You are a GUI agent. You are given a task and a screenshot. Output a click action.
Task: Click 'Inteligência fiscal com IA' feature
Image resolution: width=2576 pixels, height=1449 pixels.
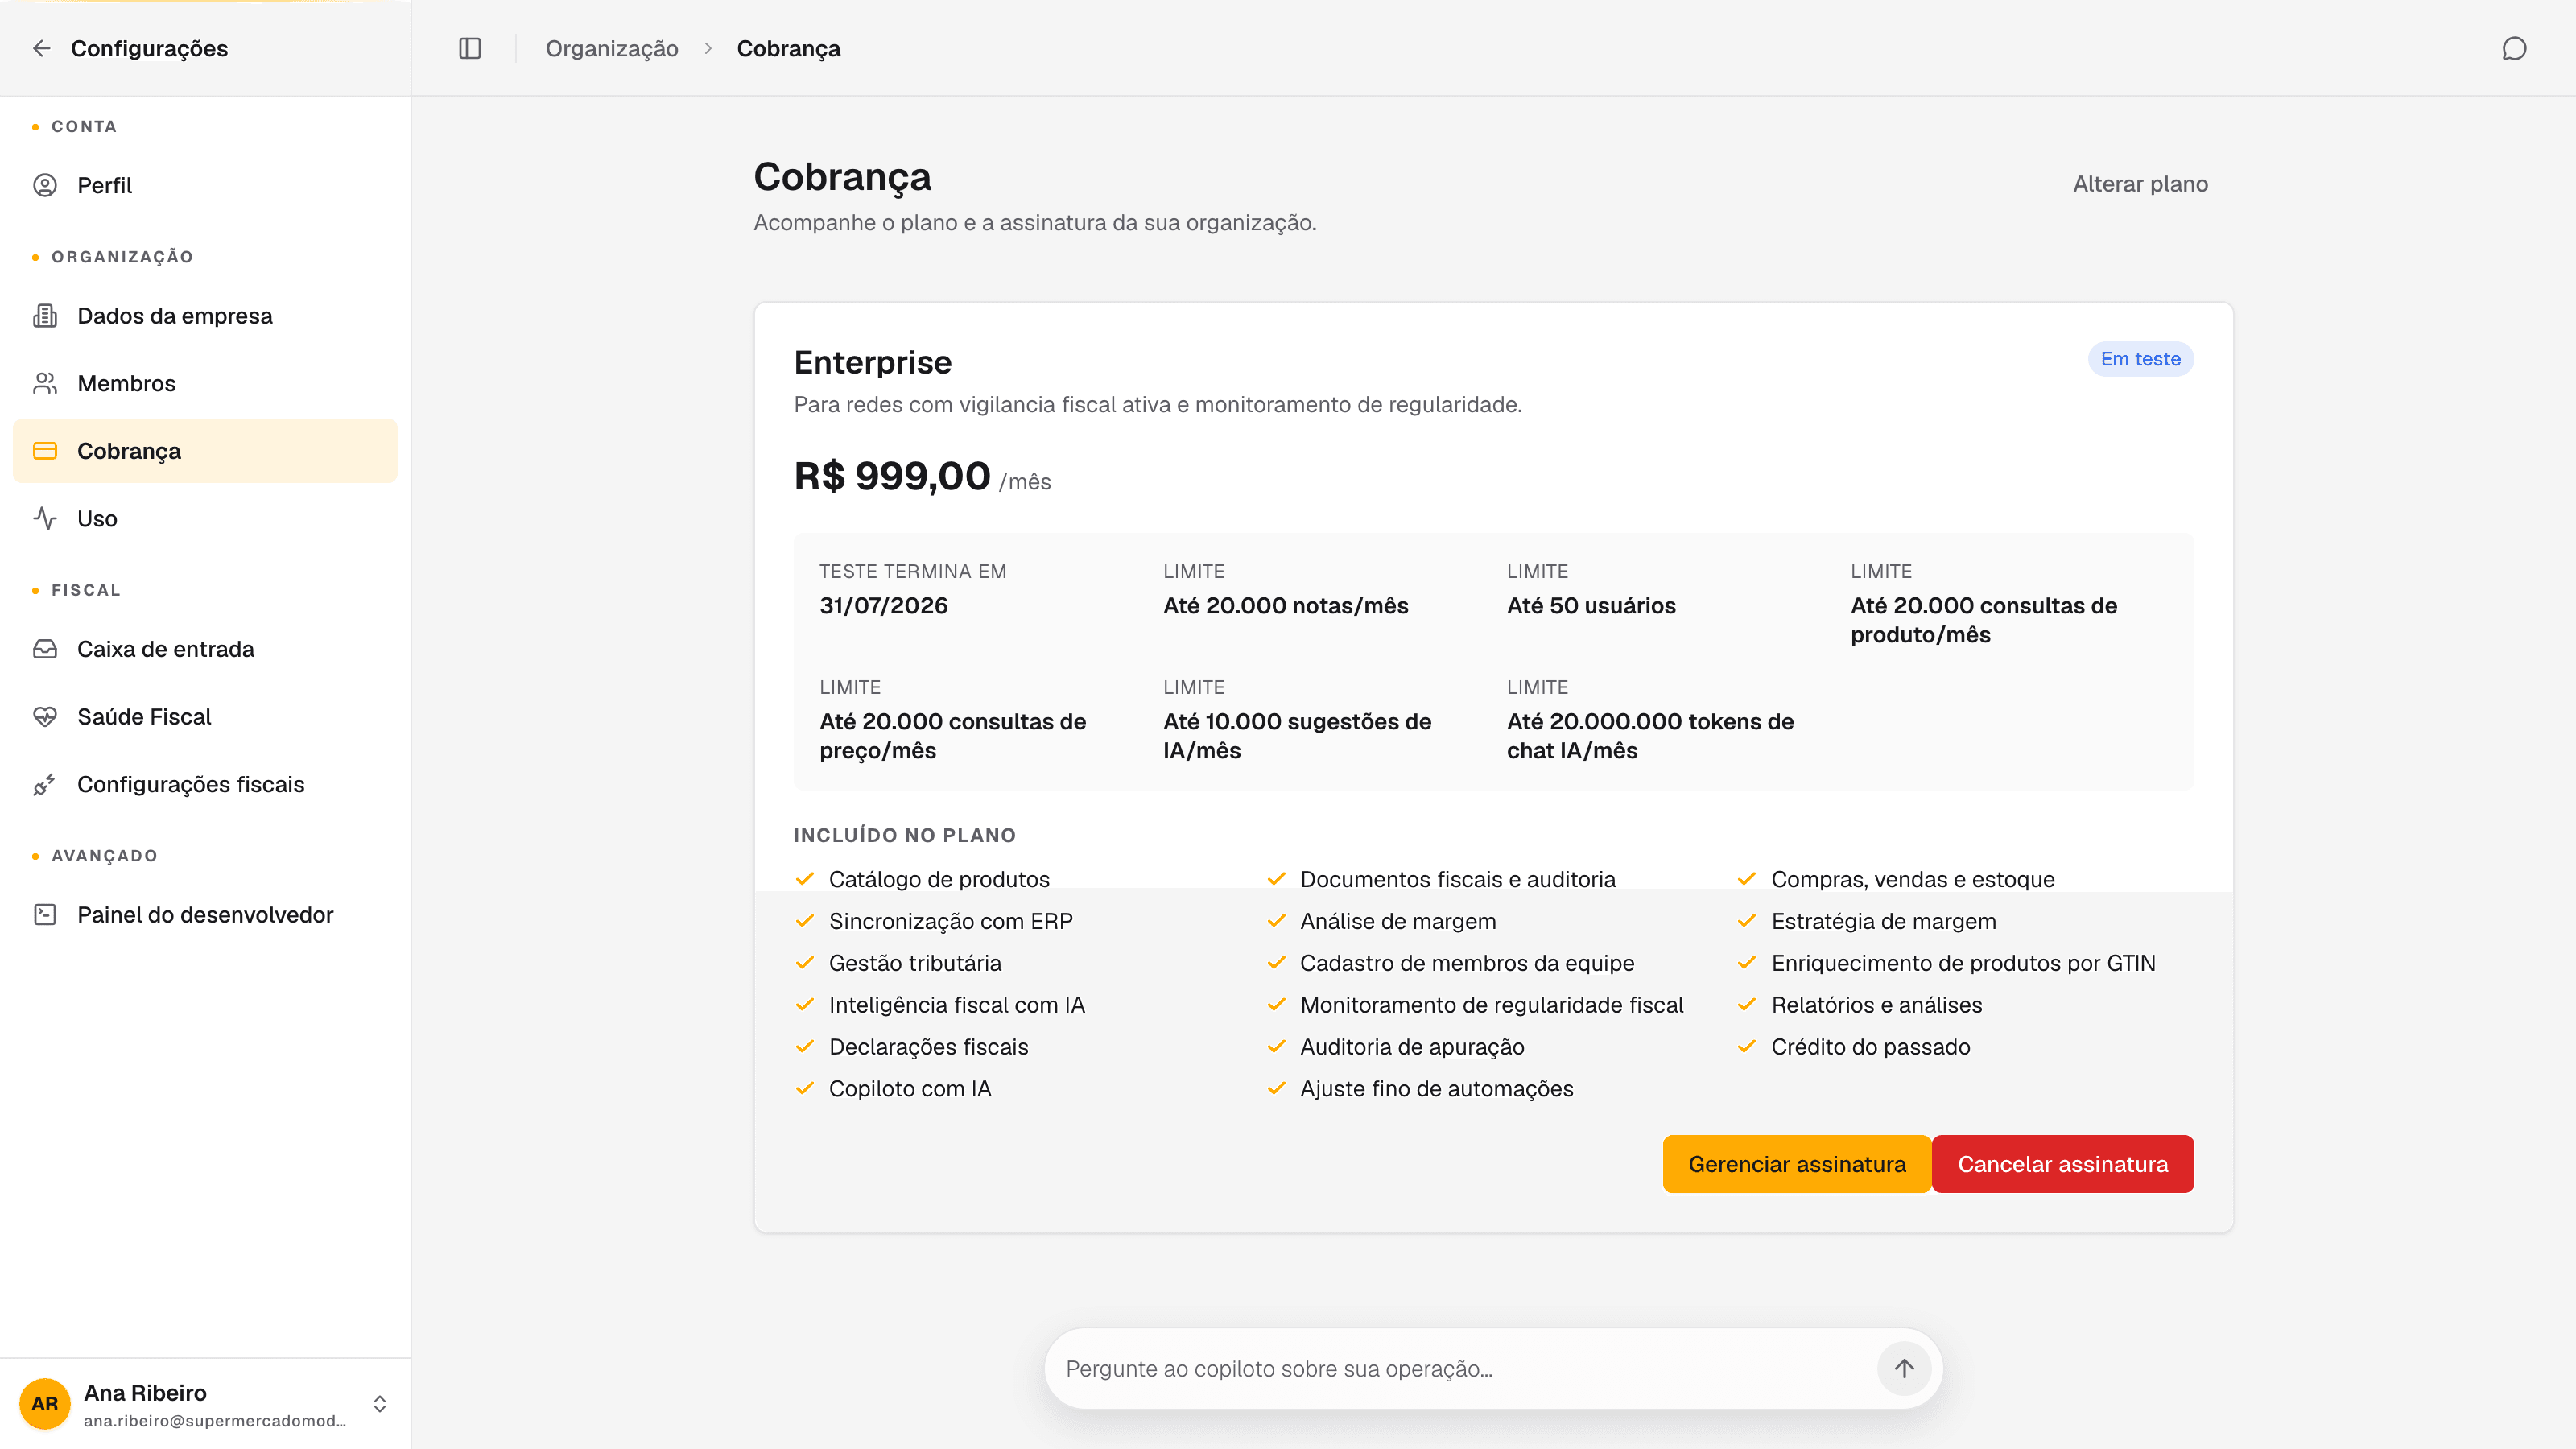pyautogui.click(x=957, y=1005)
